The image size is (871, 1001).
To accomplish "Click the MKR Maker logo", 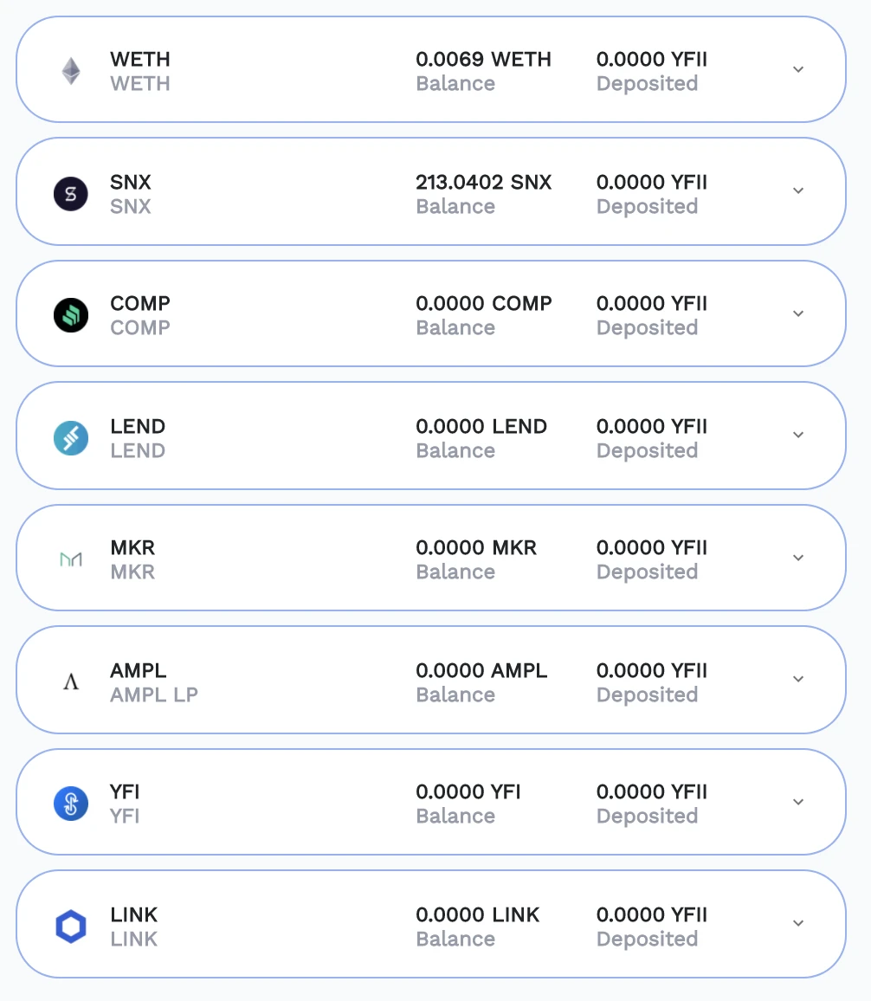I will click(71, 559).
